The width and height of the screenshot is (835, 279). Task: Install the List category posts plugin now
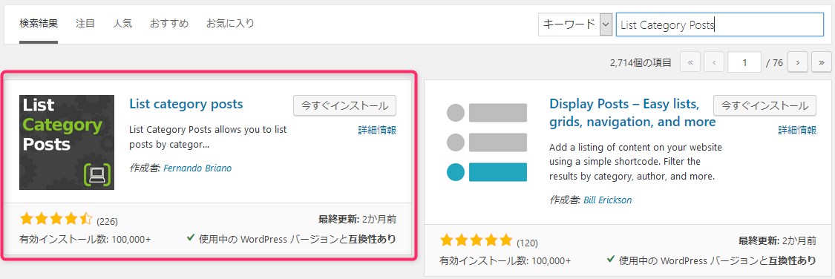click(x=344, y=105)
